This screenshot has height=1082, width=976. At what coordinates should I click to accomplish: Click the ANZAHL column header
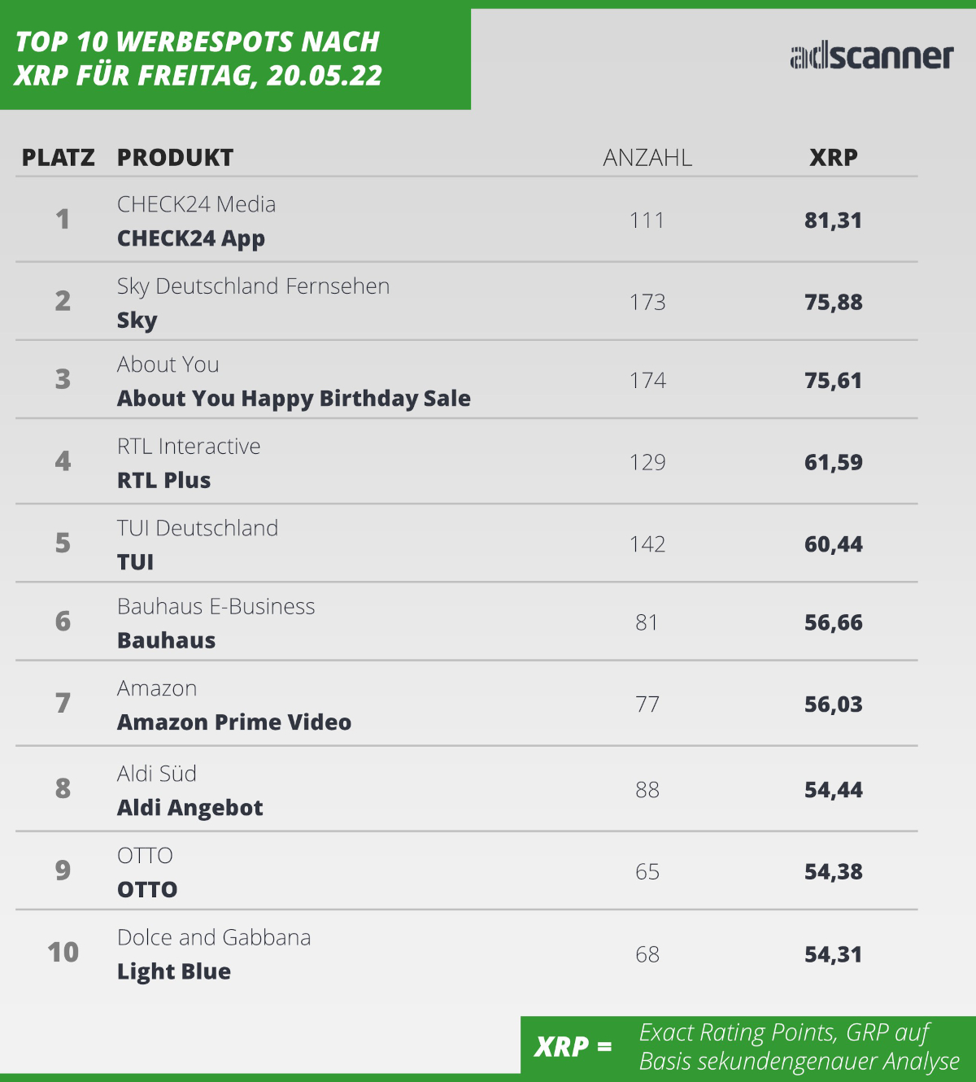pyautogui.click(x=647, y=158)
